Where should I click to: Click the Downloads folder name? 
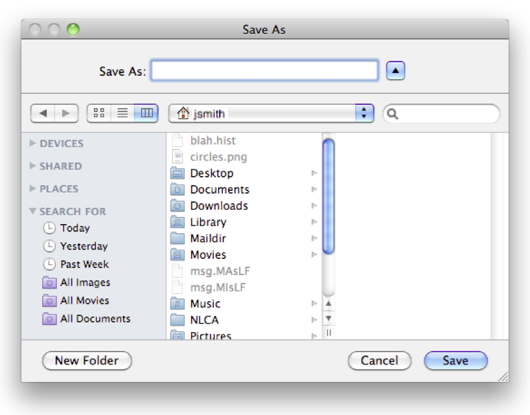[x=219, y=206]
